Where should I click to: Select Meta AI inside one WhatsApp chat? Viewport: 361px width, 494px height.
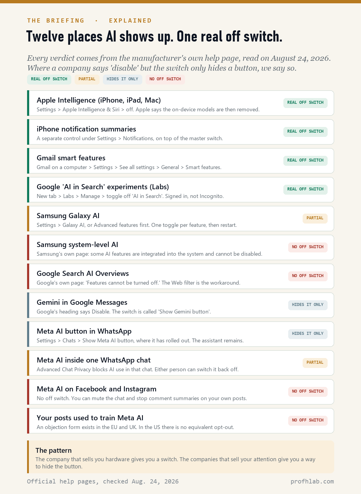pyautogui.click(x=180, y=363)
